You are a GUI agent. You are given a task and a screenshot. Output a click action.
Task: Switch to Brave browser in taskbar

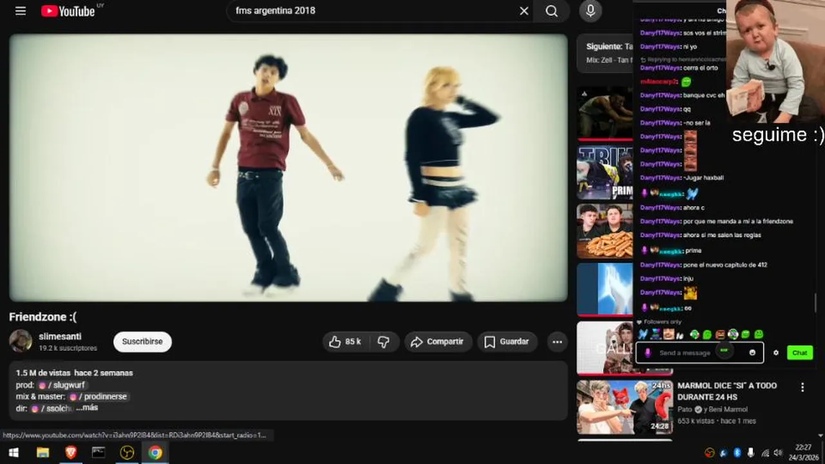click(x=71, y=452)
